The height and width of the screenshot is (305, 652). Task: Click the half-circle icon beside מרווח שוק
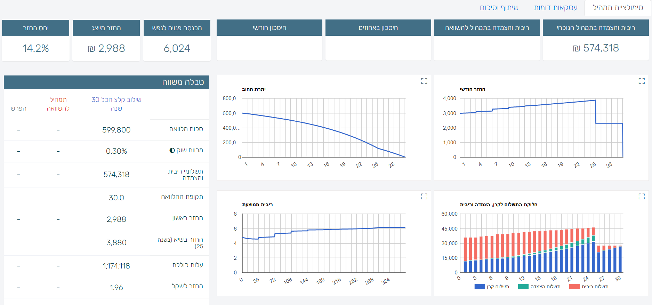click(x=172, y=150)
